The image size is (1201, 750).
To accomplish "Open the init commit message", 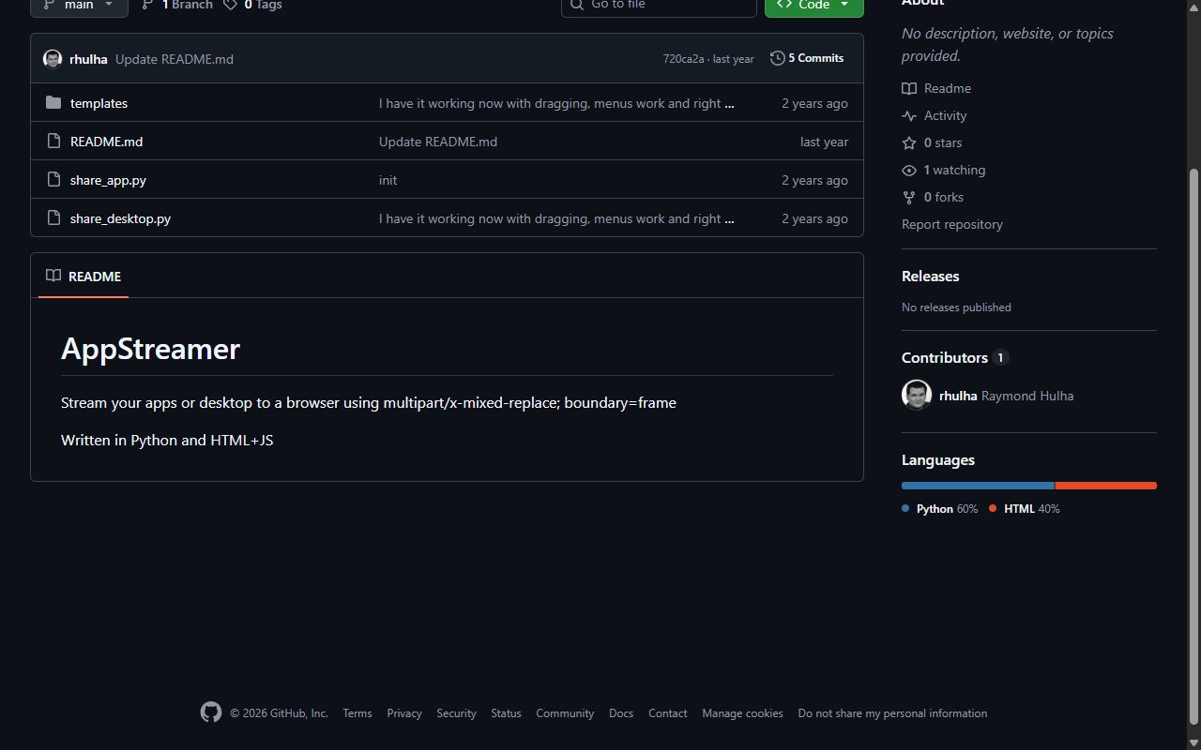I will point(388,180).
